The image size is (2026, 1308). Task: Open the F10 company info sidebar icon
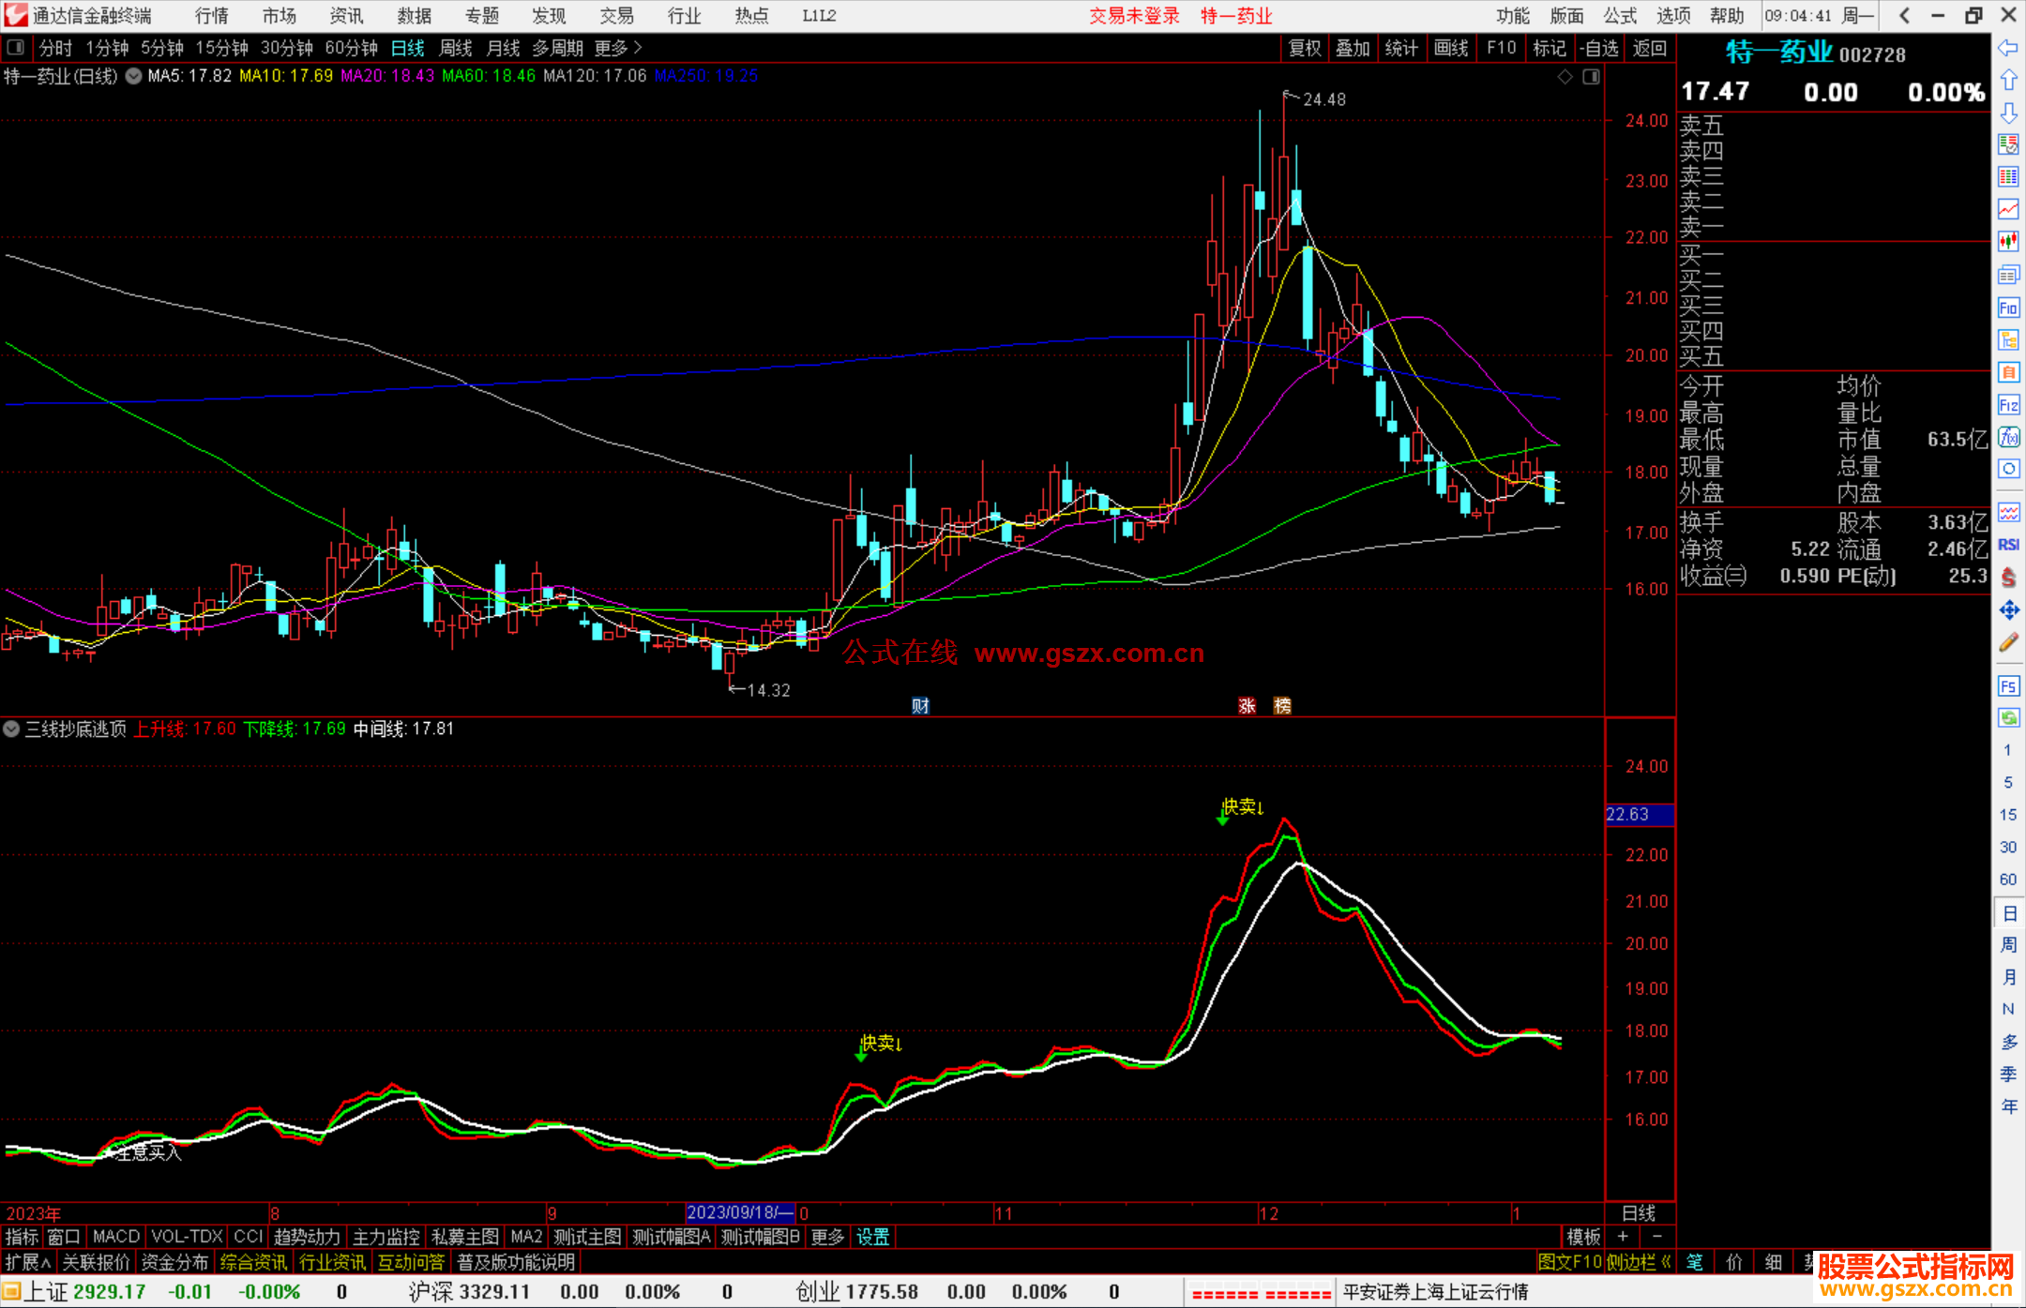pos(2008,308)
